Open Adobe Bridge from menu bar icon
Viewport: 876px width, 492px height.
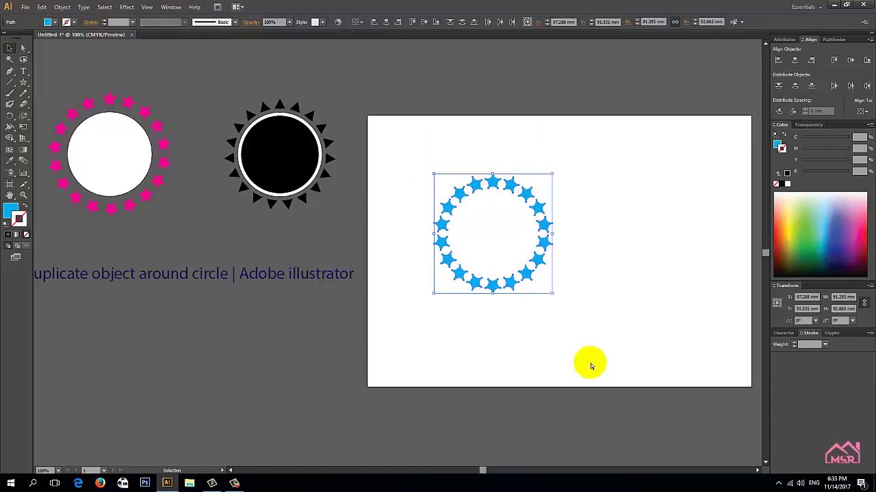pos(218,7)
